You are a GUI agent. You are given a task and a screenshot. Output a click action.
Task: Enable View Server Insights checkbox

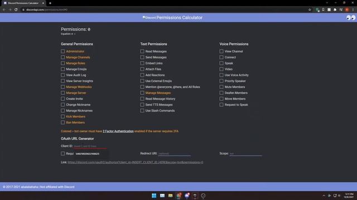pyautogui.click(x=62, y=81)
